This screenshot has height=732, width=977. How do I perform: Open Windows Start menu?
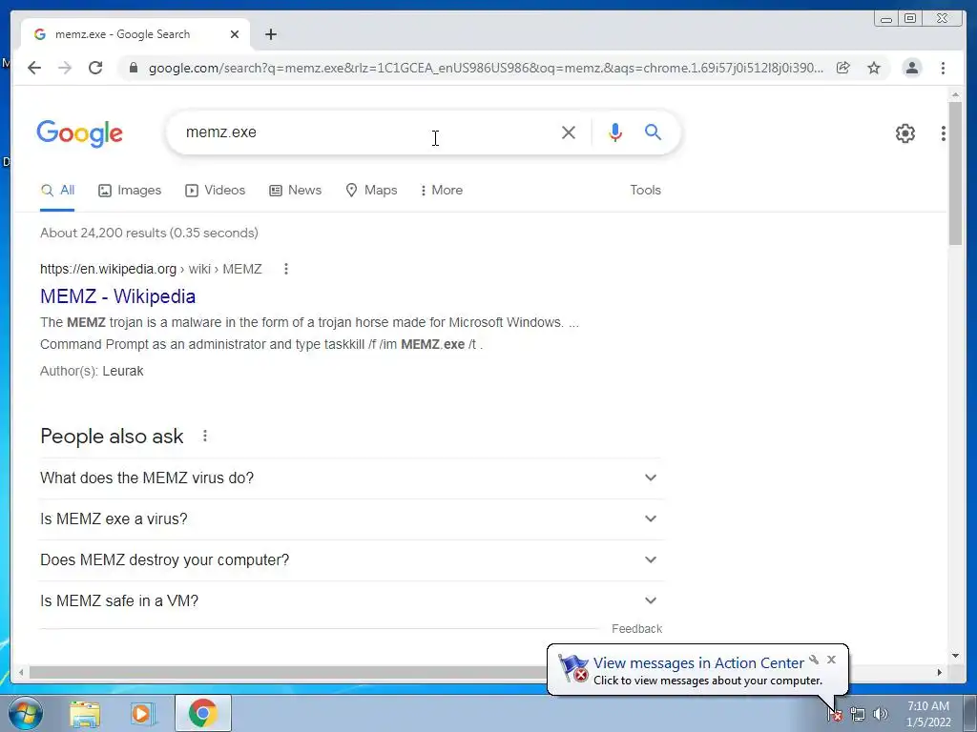(x=26, y=713)
